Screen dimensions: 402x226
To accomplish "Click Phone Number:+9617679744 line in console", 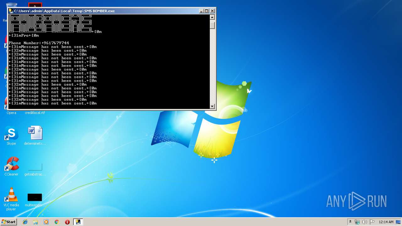I will pos(39,43).
